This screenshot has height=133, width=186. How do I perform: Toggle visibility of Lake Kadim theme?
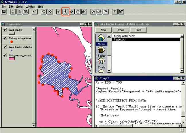click(x=5, y=30)
